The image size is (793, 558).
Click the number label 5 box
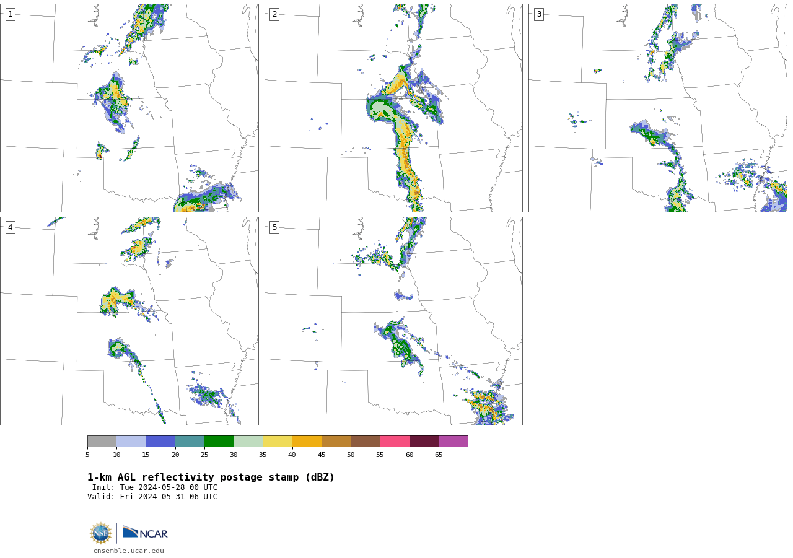[x=274, y=227]
